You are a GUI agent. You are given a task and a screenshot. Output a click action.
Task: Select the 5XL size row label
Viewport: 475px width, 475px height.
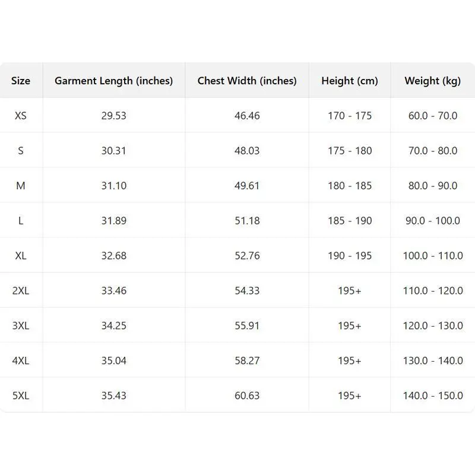[21, 395]
